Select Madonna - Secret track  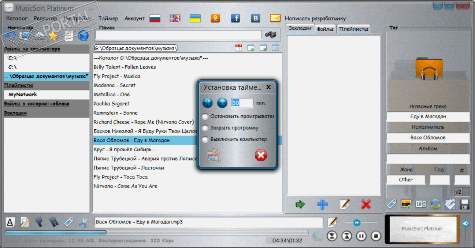point(114,85)
